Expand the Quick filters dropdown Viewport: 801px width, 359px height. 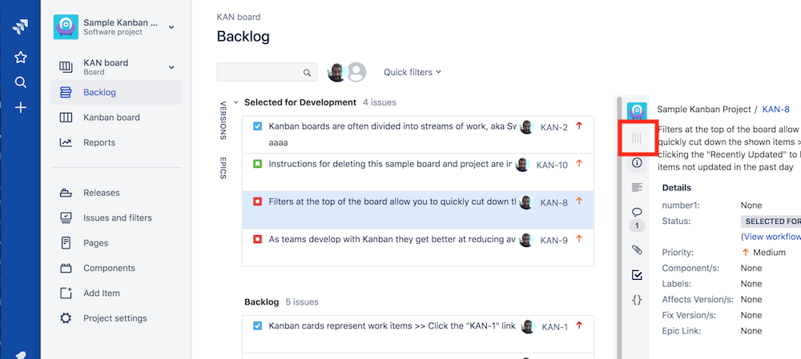[413, 73]
